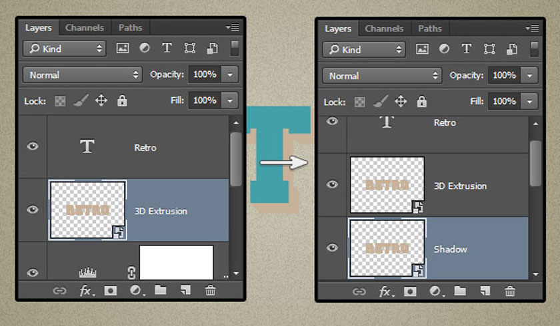Open Opacity slider arrow in right panel

coord(529,76)
